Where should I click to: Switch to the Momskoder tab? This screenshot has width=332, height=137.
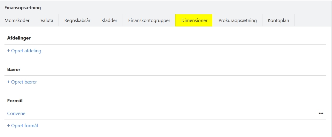click(x=17, y=21)
